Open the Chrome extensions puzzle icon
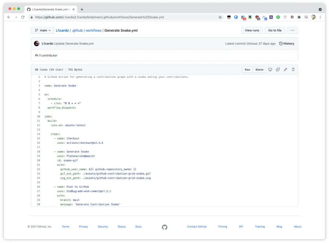 pos(299,17)
